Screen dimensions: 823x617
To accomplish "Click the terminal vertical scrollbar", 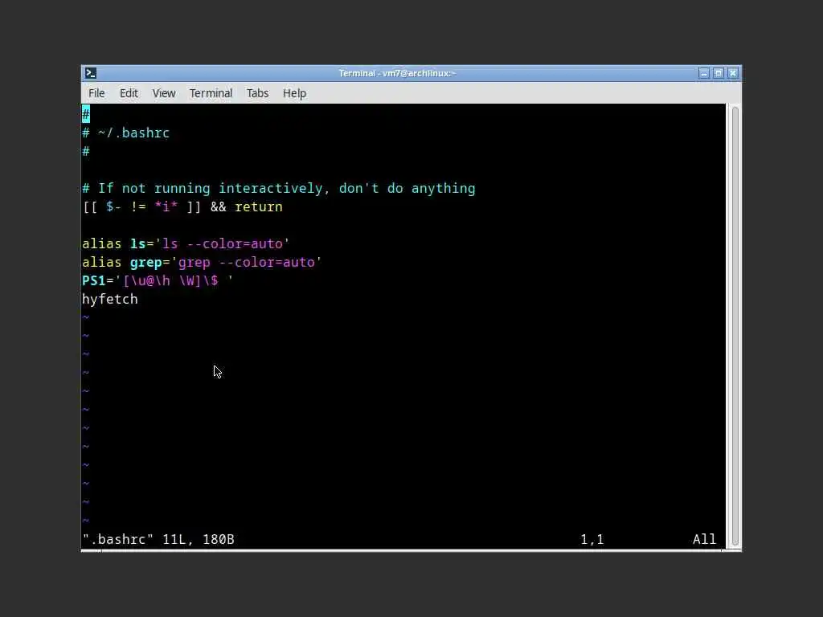I will pos(735,326).
